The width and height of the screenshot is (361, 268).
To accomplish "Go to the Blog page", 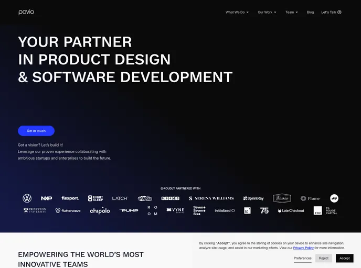I will [310, 12].
